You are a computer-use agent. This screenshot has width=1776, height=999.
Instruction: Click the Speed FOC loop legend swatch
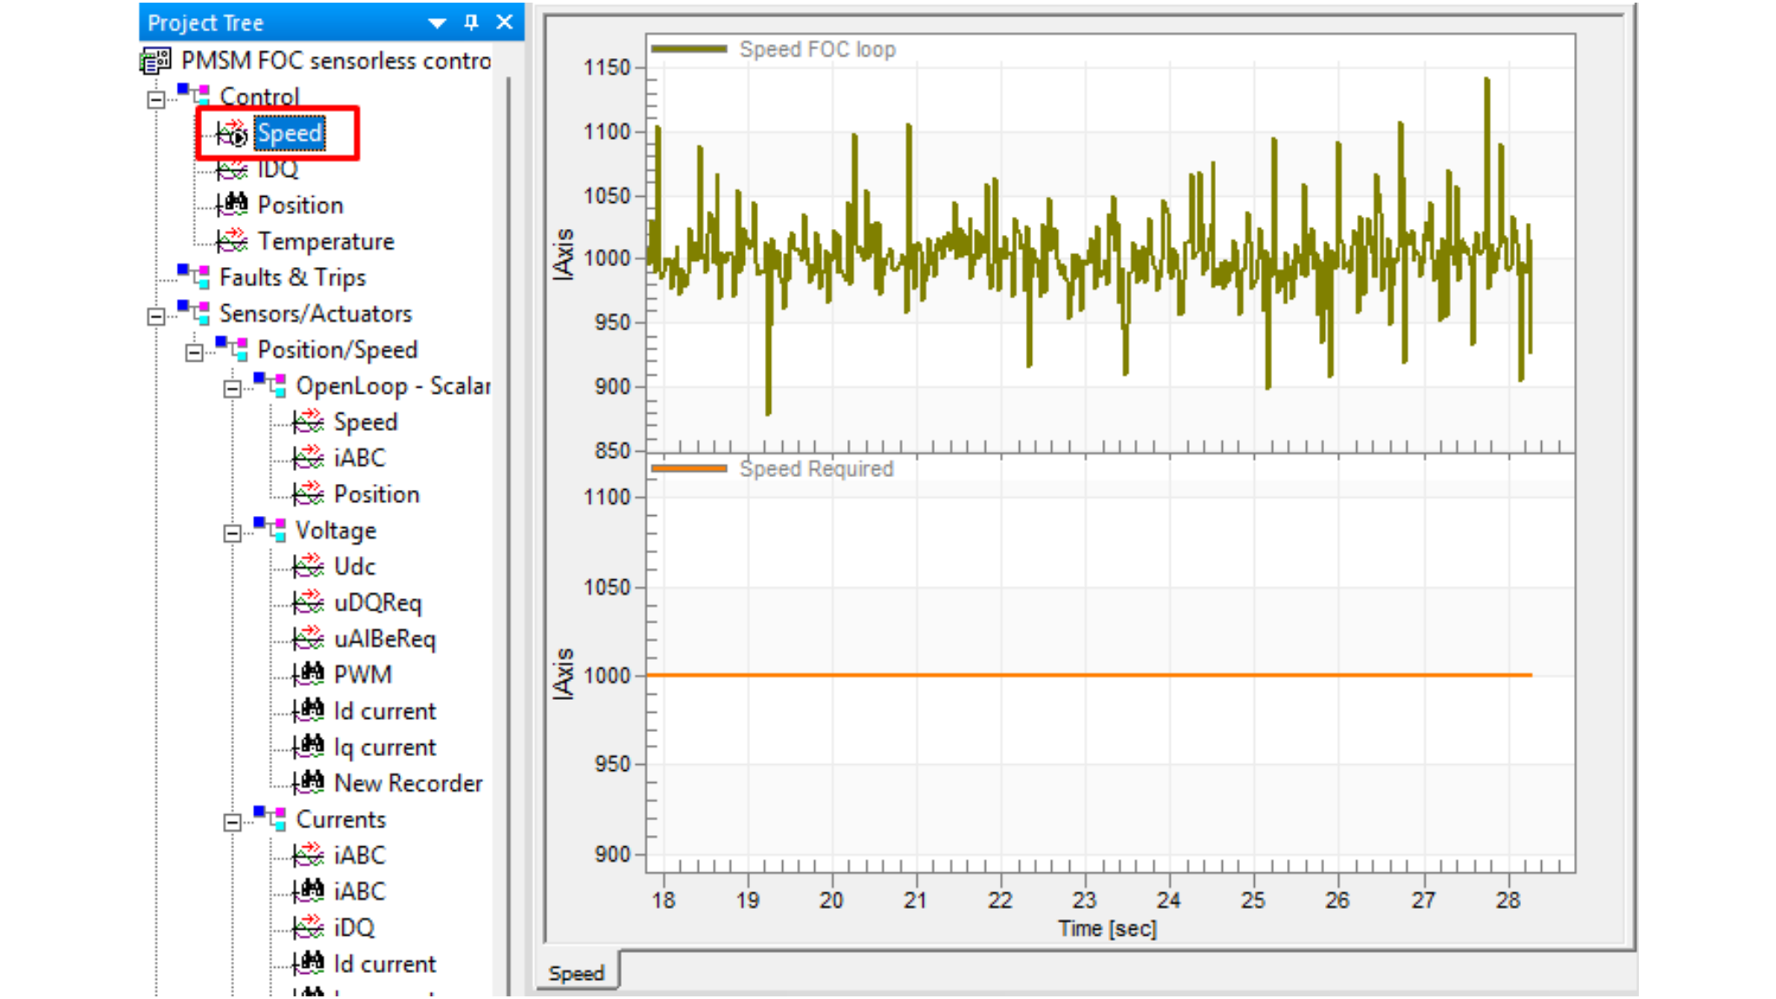689,49
